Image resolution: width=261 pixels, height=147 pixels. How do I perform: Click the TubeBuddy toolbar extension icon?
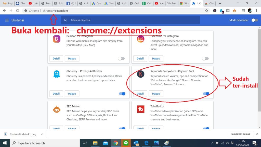pyautogui.click(x=228, y=11)
